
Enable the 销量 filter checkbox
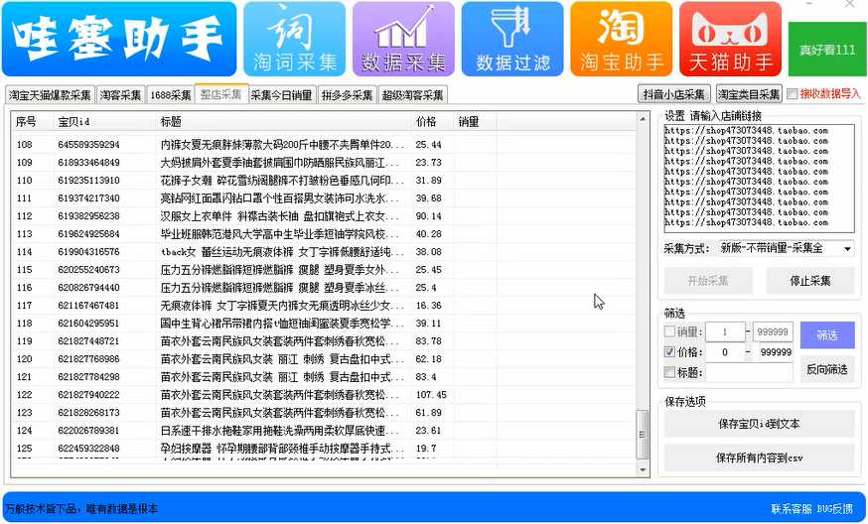click(x=669, y=331)
